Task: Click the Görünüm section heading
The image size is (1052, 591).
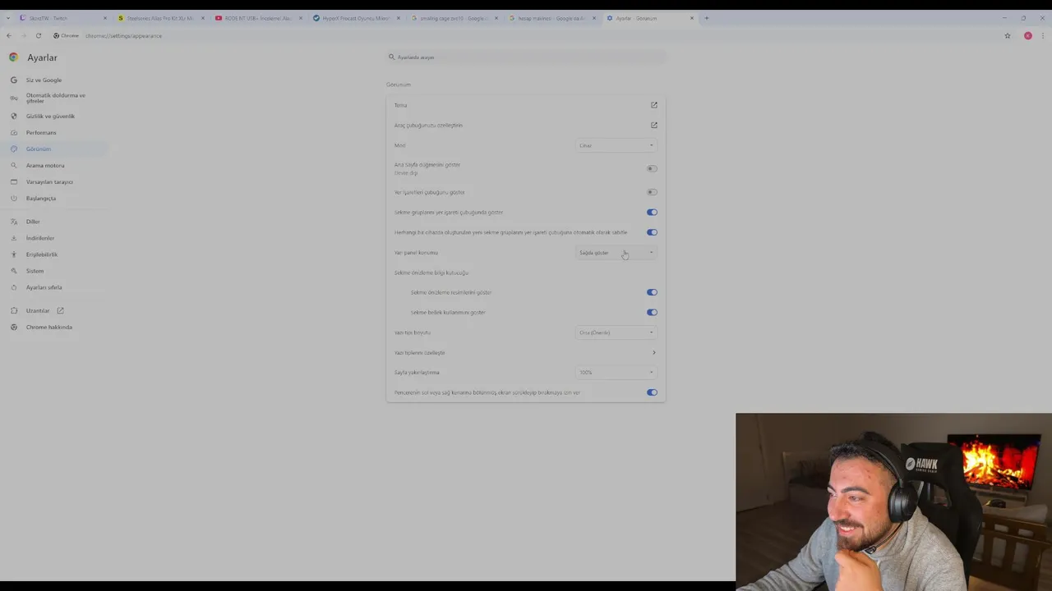Action: tap(399, 85)
